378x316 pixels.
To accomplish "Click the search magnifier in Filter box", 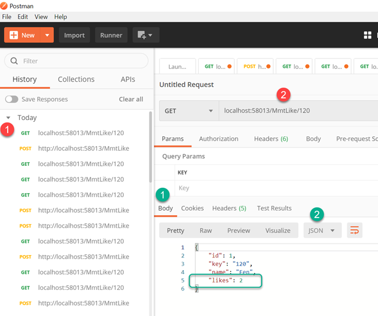I will pos(14,61).
